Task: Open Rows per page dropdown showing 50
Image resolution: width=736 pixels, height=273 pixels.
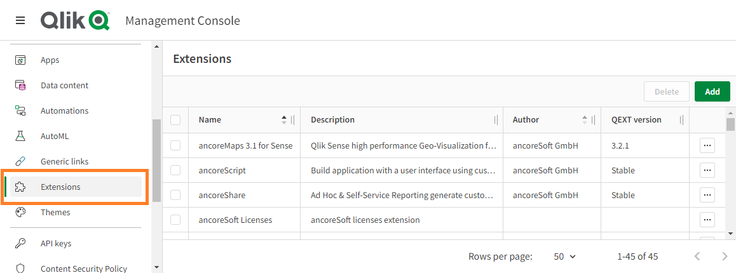Action: (x=564, y=256)
